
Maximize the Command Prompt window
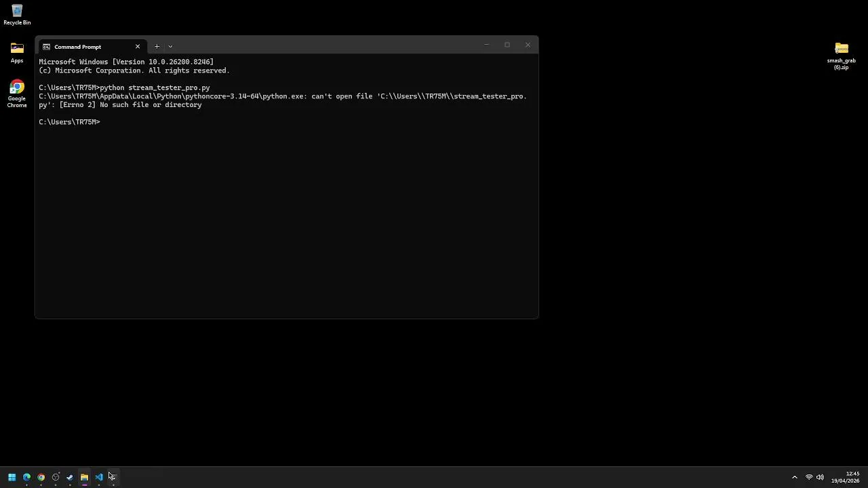[507, 45]
